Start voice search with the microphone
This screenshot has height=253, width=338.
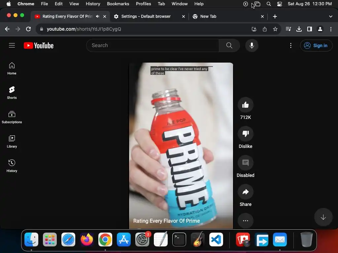252,45
